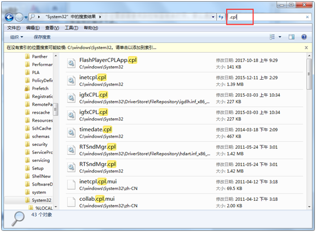The height and width of the screenshot is (232, 316).
Task: Click the FlashPlayerCPLApp.cpl file icon
Action: click(x=71, y=63)
